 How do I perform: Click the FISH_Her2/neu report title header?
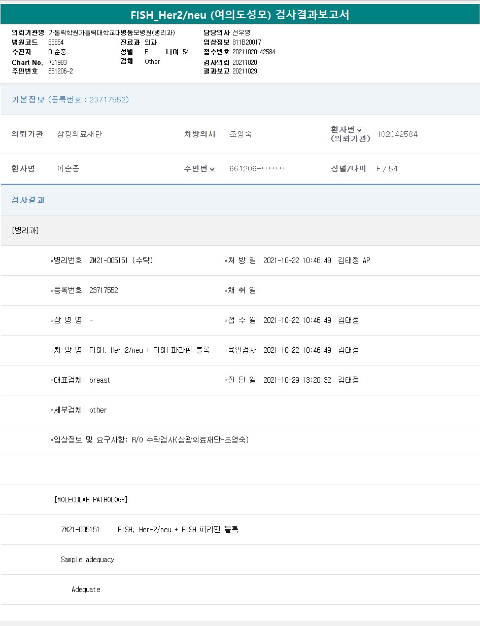point(240,15)
